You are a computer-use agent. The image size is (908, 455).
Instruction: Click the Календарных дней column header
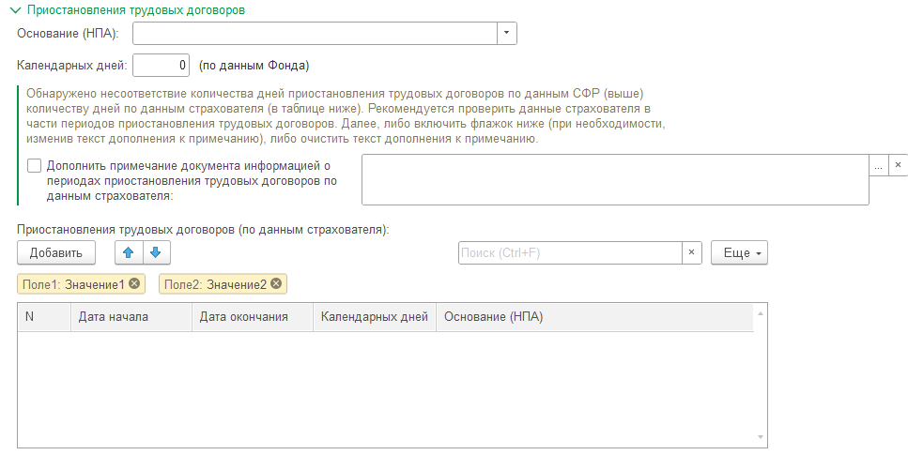(x=374, y=317)
